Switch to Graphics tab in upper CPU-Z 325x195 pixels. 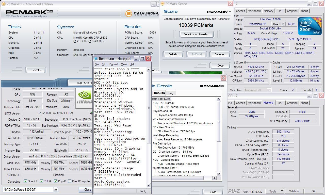point(292,11)
